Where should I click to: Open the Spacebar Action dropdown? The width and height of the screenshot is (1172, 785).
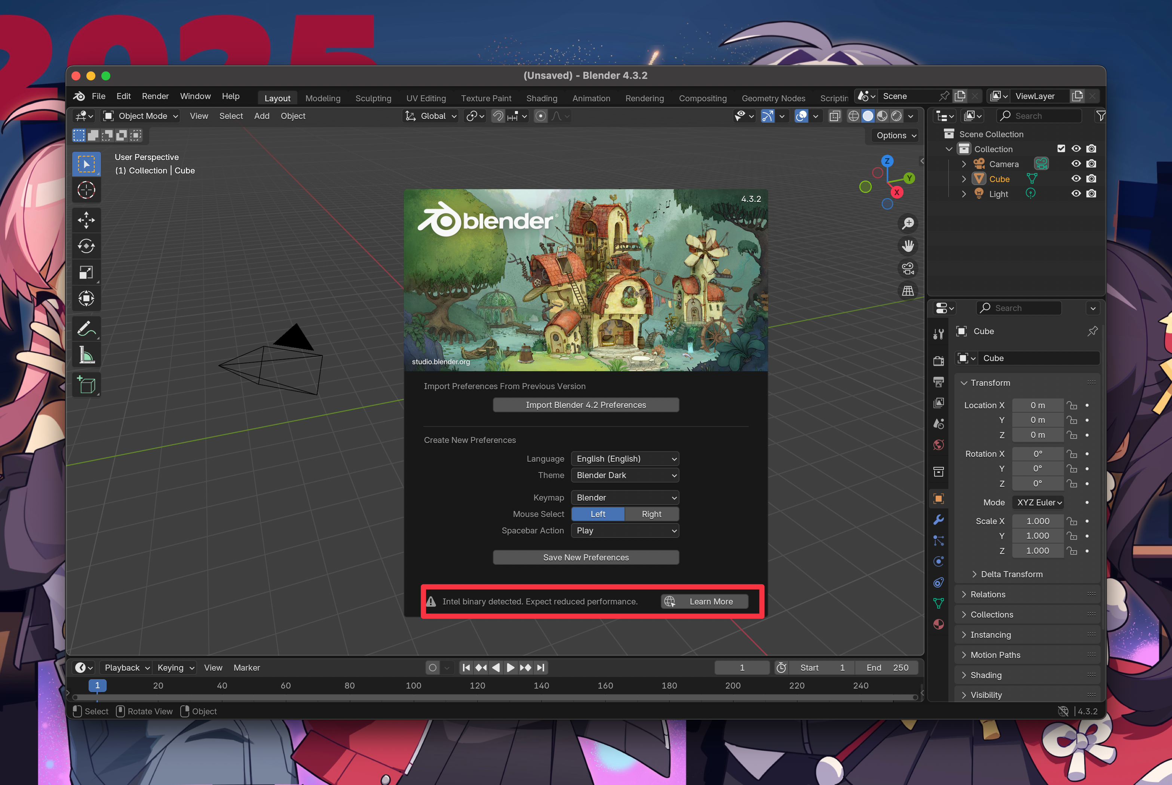click(625, 531)
